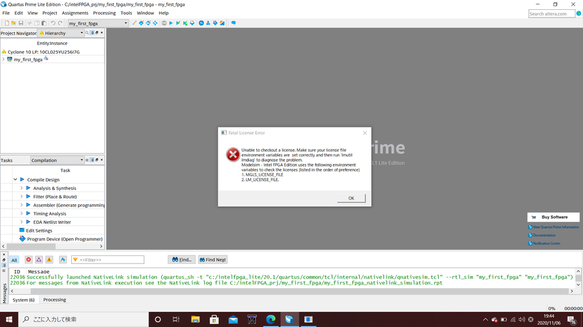This screenshot has height=327, width=583.
Task: Expand Analysis & Synthesis task
Action: (x=22, y=188)
